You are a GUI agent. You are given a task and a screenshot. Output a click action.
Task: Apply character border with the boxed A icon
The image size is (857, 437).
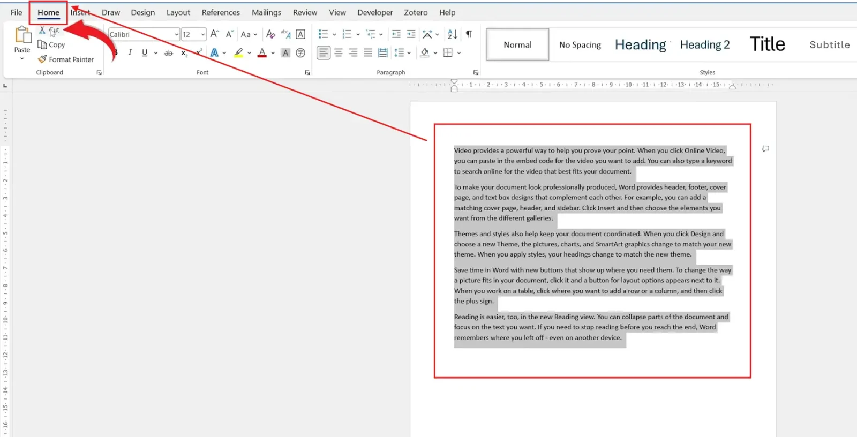[300, 34]
